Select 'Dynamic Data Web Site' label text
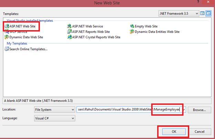 [x=26, y=37]
